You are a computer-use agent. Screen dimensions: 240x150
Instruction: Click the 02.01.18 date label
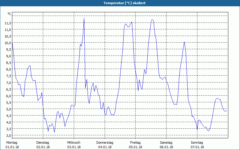(43, 147)
